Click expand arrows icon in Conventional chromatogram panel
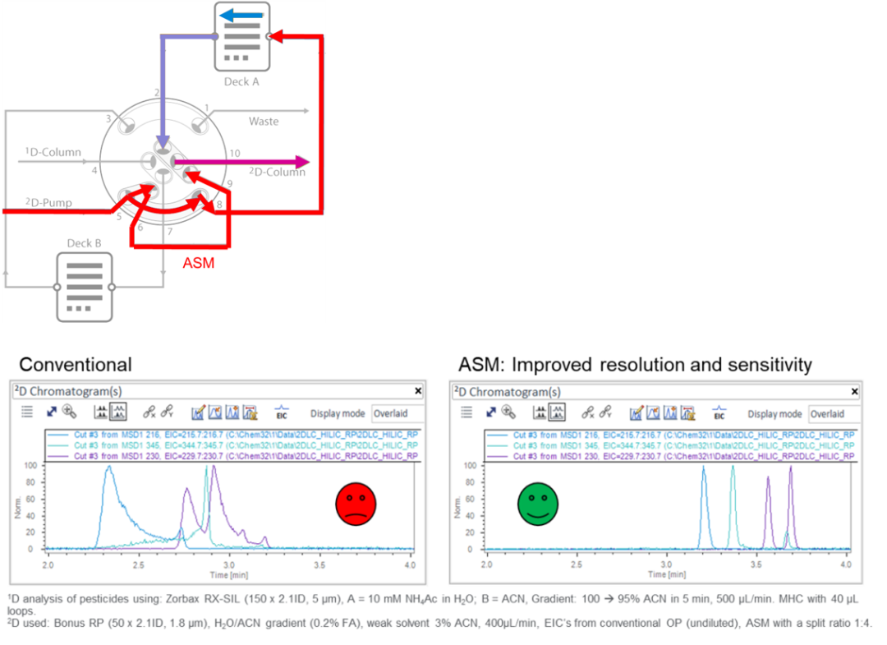 [52, 412]
